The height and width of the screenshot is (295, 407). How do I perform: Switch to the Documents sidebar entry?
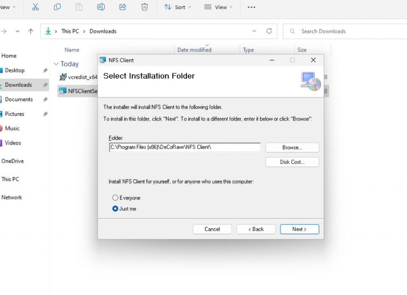(19, 99)
